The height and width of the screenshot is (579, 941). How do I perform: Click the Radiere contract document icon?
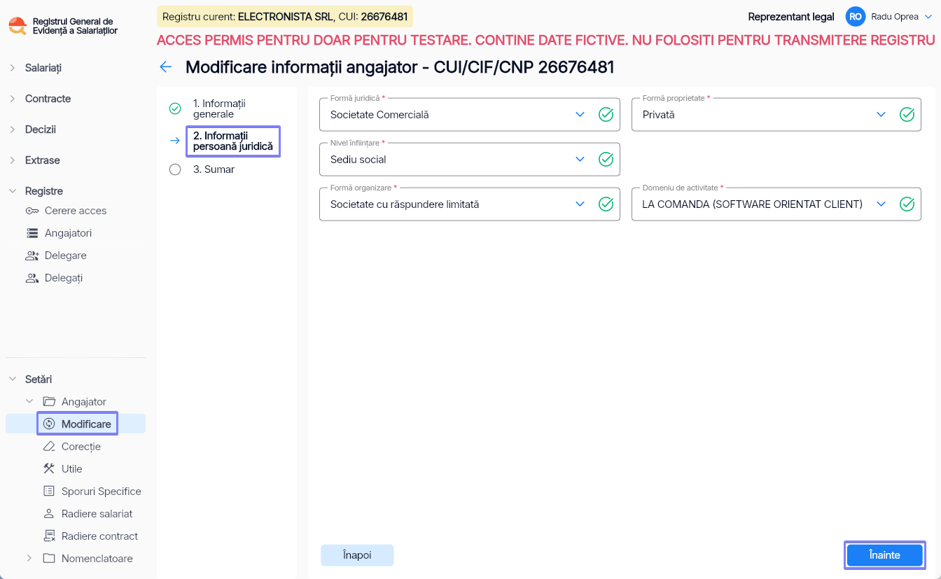tap(49, 536)
